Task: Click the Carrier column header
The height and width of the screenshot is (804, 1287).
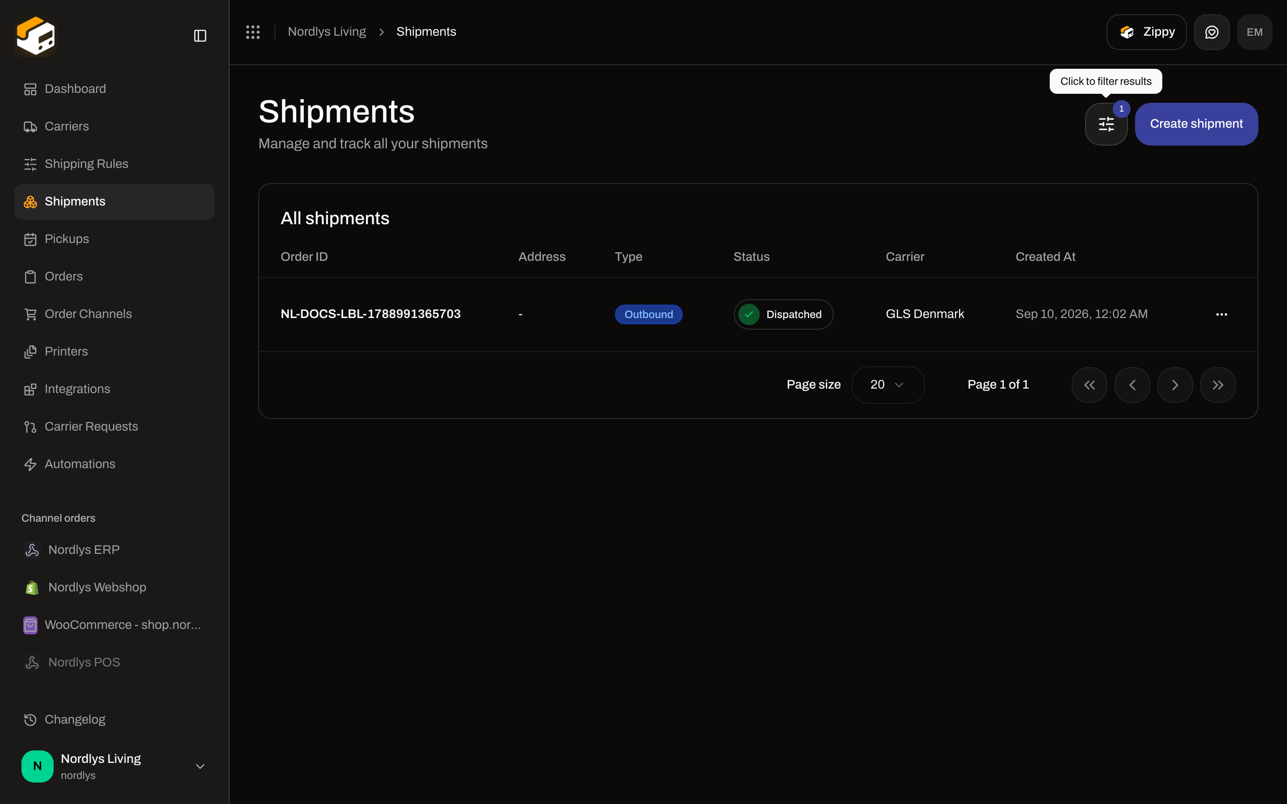Action: coord(904,257)
